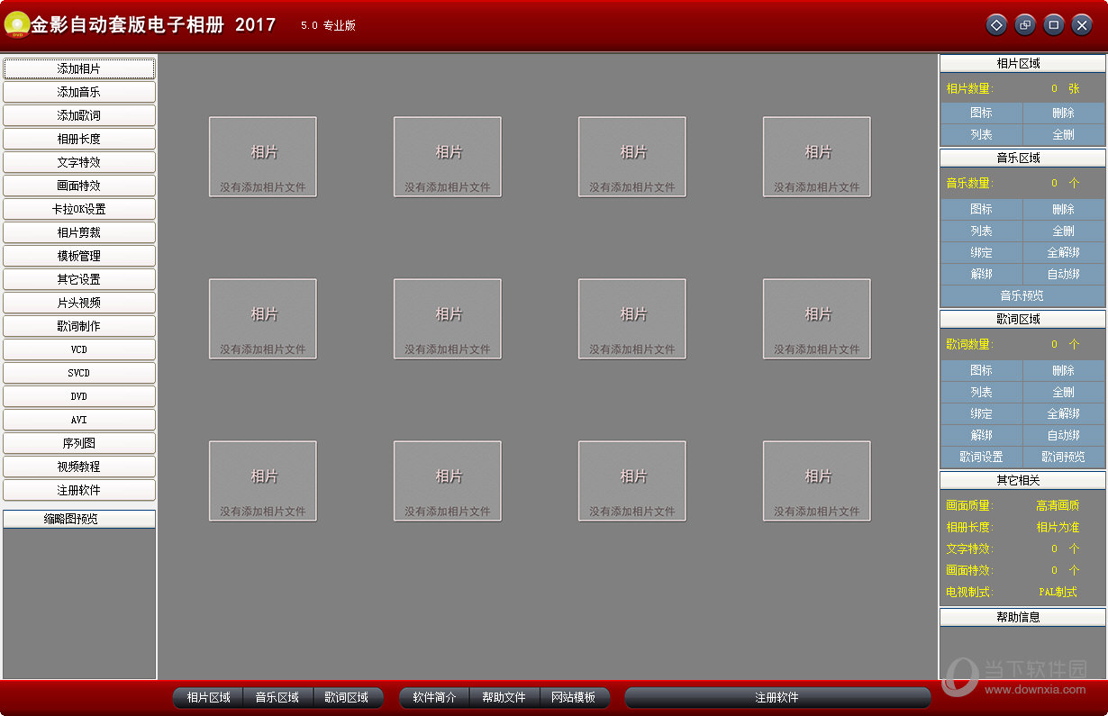Click the 序列图 button
The height and width of the screenshot is (716, 1108).
coord(79,443)
